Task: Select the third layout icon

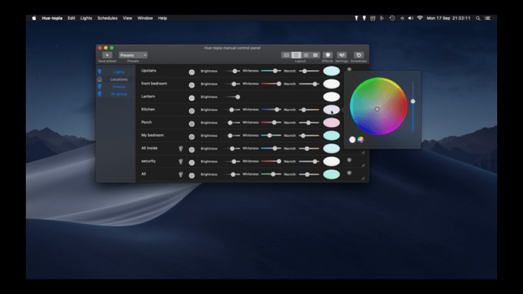Action: (305, 55)
